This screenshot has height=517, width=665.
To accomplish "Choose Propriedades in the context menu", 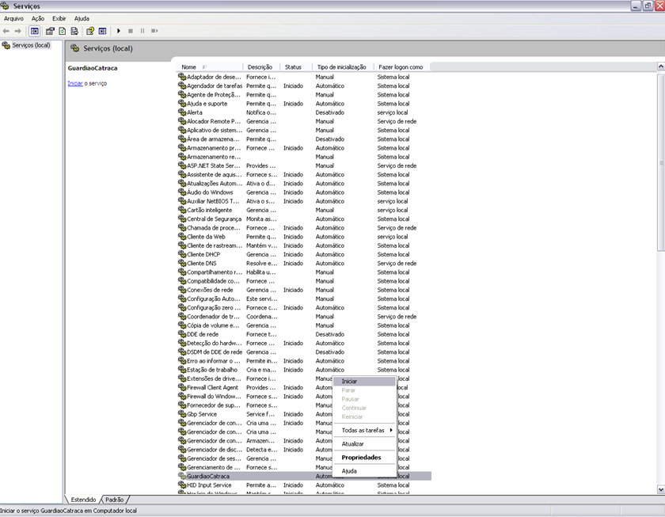I will pyautogui.click(x=364, y=457).
